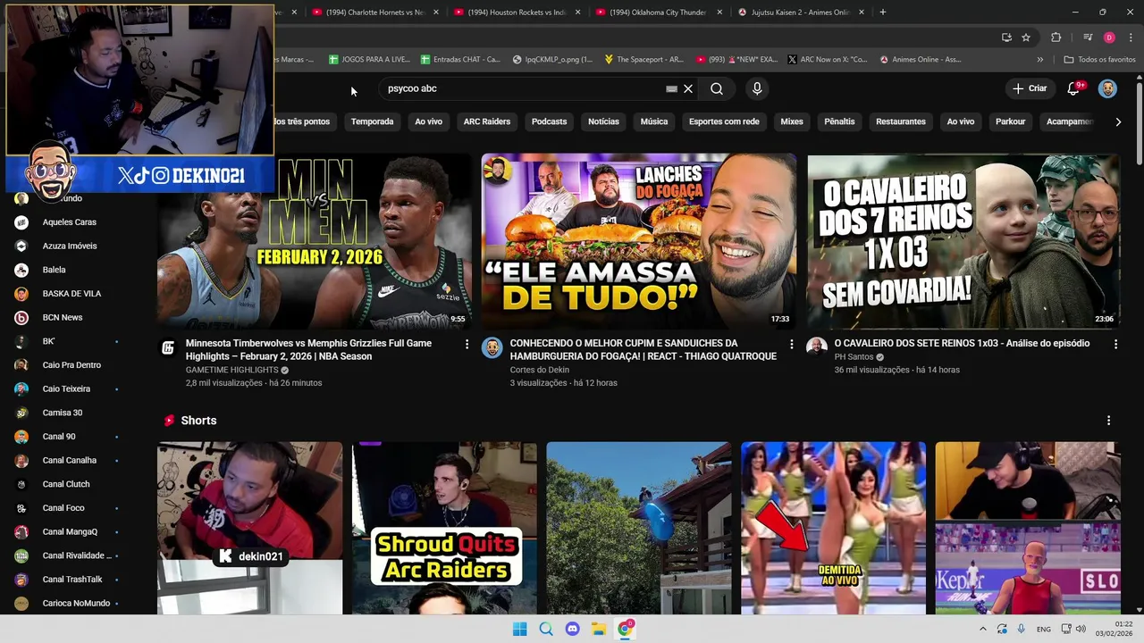Screen dimensions: 1144x643
Task: Play the 'Ele amassa de tudo' thumbnail
Action: coord(639,242)
